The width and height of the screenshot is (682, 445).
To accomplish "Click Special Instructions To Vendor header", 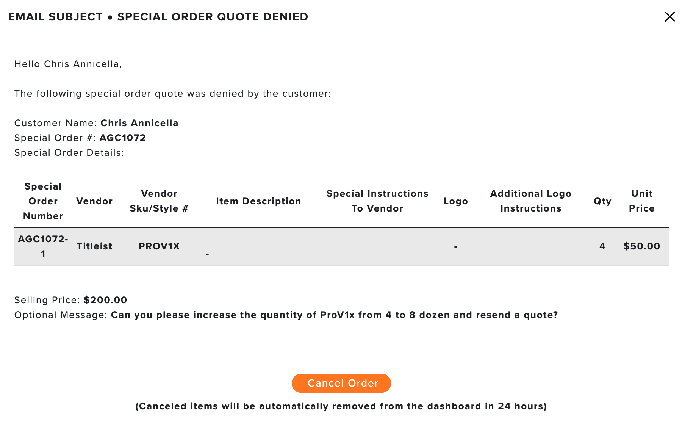I will point(377,201).
